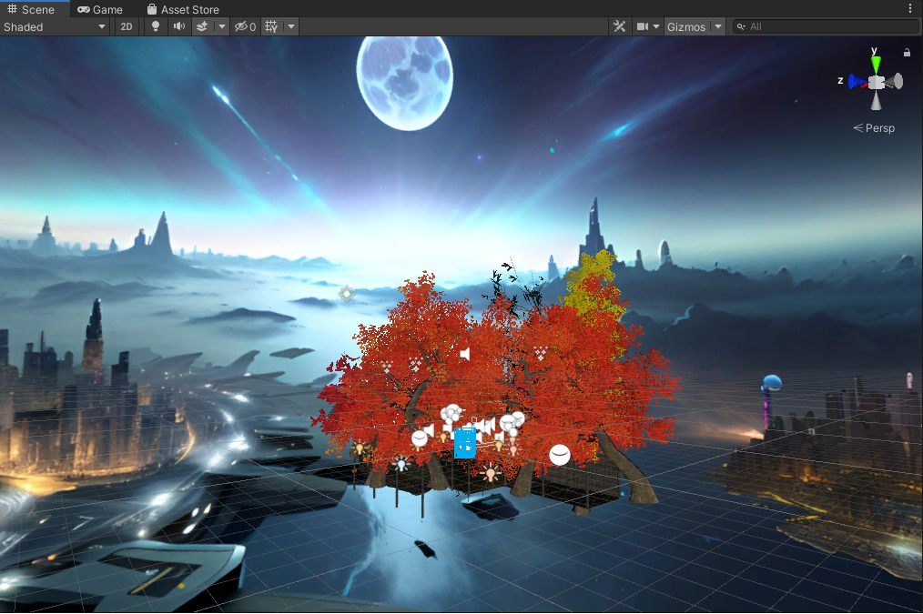The height and width of the screenshot is (614, 923).
Task: Open the effects options dropdown arrow
Action: coord(221,26)
